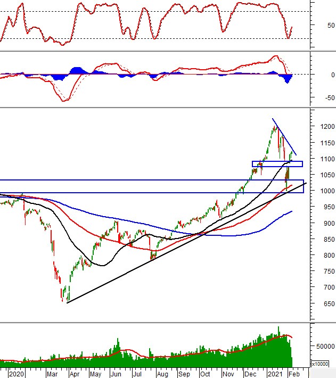Select the Dec month label
The height and width of the screenshot is (378, 336).
coord(250,374)
